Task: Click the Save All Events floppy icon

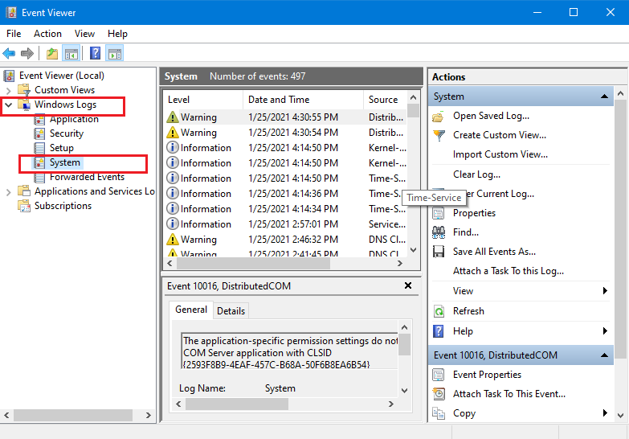Action: pyautogui.click(x=439, y=252)
